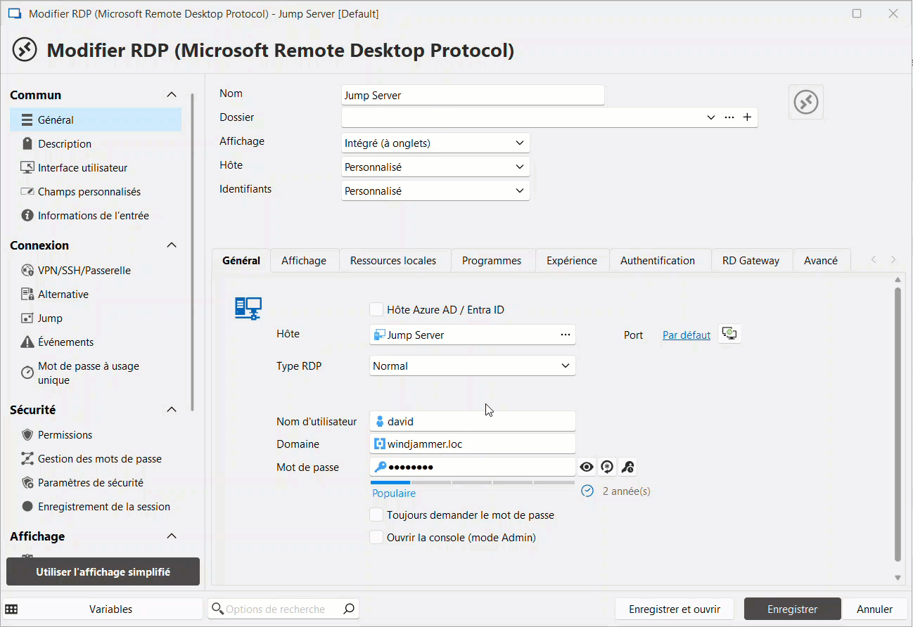Enable Ouvrir la console (mode Admin)
This screenshot has height=627, width=913.
[376, 537]
